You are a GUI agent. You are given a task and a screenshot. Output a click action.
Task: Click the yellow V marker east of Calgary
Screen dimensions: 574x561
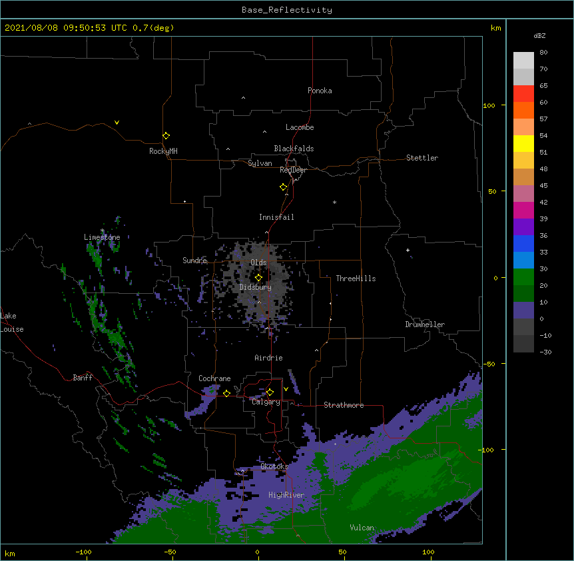[286, 389]
